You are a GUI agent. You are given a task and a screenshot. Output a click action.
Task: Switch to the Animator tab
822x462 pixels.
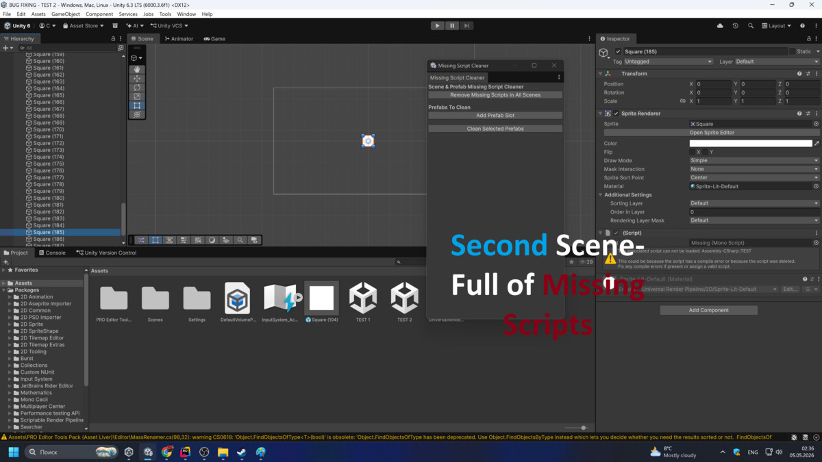(x=179, y=39)
